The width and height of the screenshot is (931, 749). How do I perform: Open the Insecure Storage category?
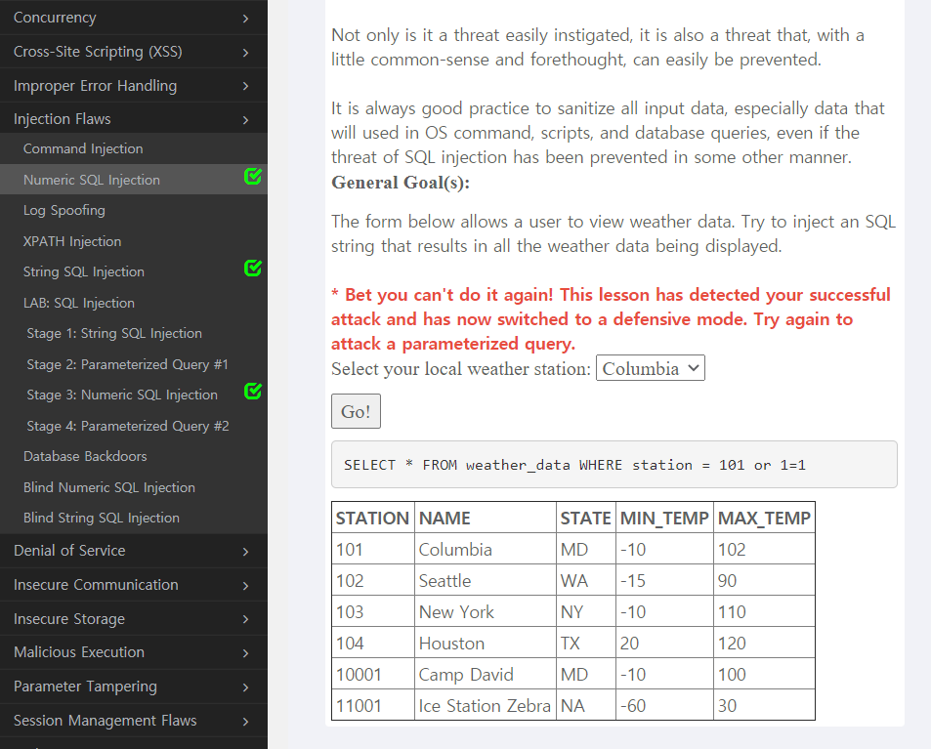coord(134,618)
